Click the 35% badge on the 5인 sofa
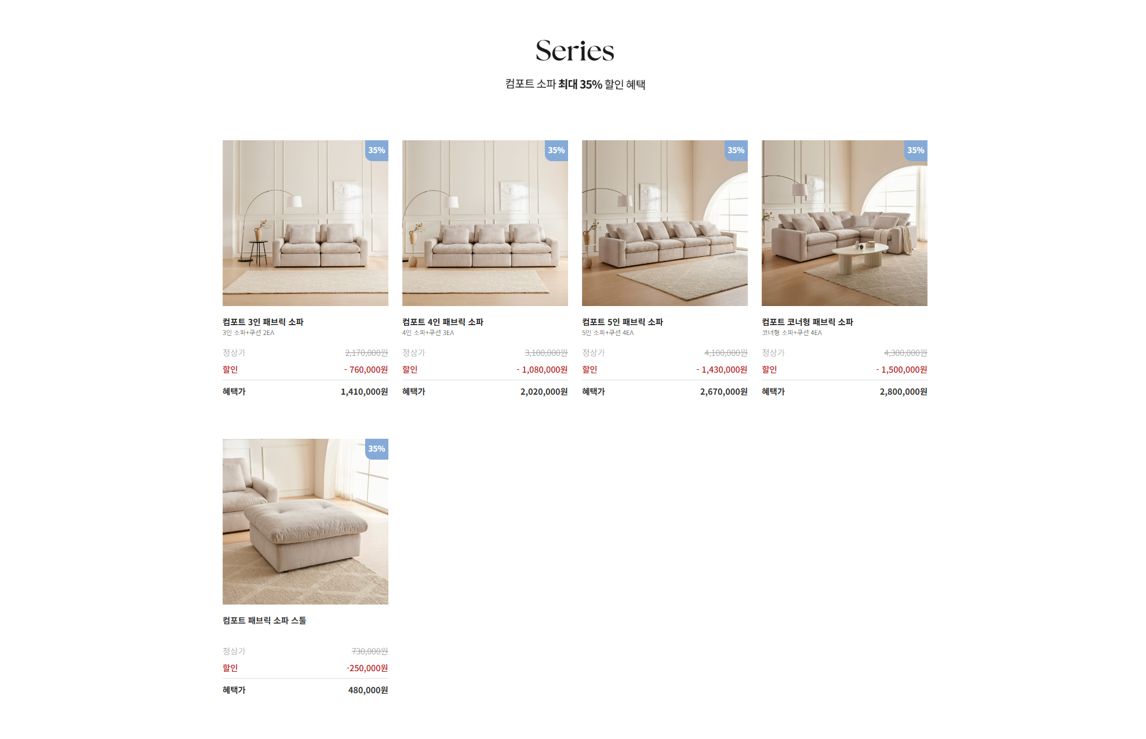Image resolution: width=1146 pixels, height=739 pixels. click(736, 151)
